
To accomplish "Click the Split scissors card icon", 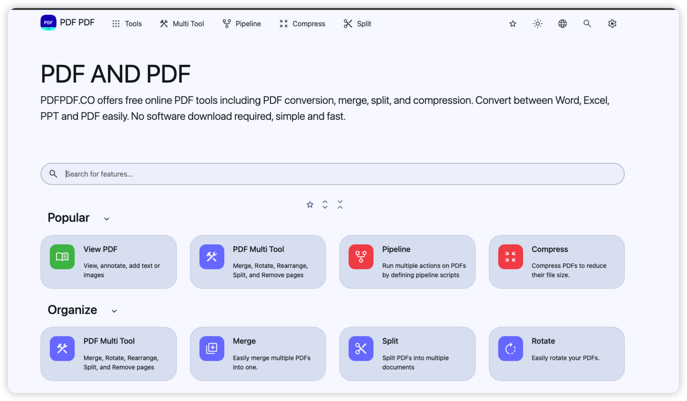I will pos(361,349).
